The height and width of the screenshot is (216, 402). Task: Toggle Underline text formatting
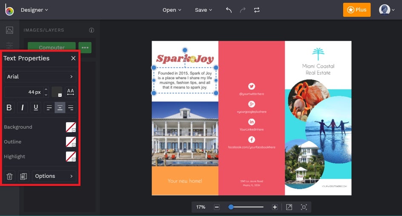pos(36,107)
